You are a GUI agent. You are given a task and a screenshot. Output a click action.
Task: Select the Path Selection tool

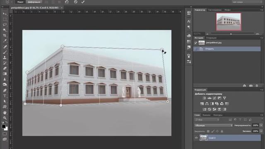[x=5, y=101]
